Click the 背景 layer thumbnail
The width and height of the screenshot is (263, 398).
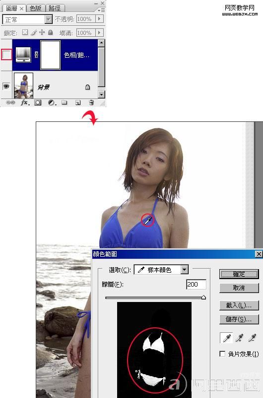tap(23, 86)
